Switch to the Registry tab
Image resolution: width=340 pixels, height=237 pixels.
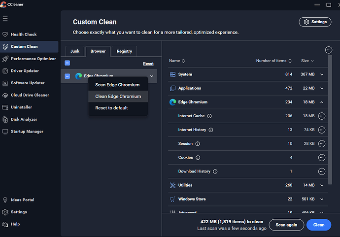[124, 51]
